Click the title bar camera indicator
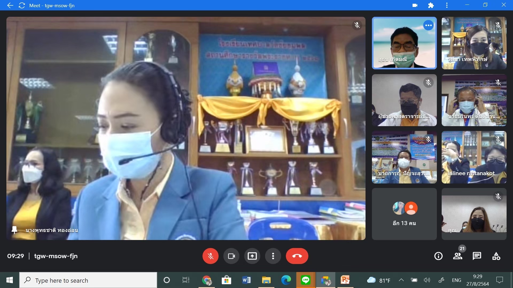The width and height of the screenshot is (513, 288). (415, 5)
